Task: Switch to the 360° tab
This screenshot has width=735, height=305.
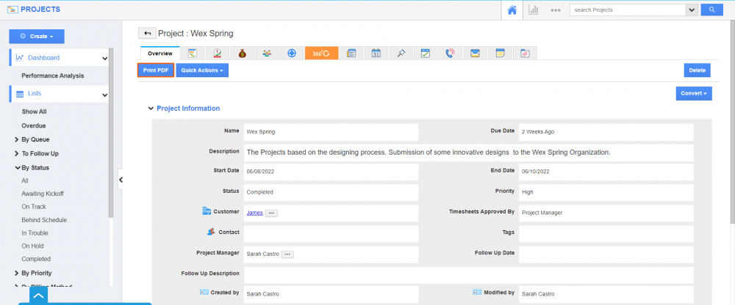Action: click(x=321, y=54)
